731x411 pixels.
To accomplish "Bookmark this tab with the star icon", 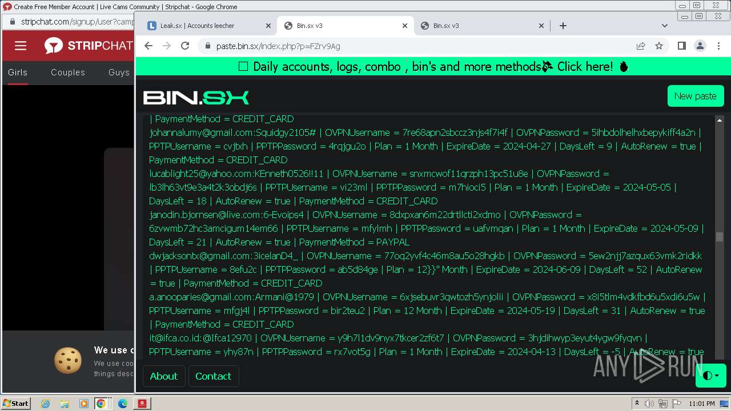I will pos(659,46).
